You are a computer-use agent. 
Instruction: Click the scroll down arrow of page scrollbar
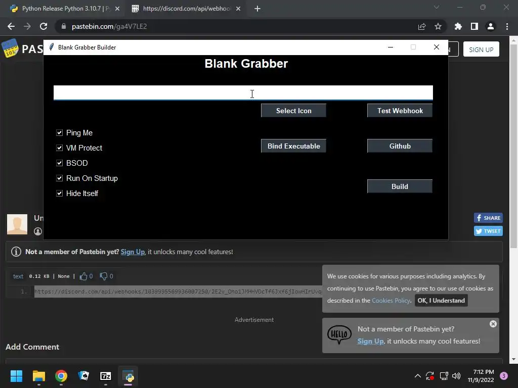click(x=513, y=359)
